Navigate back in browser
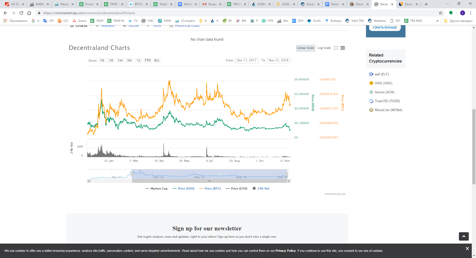This screenshot has width=476, height=258. pyautogui.click(x=5, y=13)
